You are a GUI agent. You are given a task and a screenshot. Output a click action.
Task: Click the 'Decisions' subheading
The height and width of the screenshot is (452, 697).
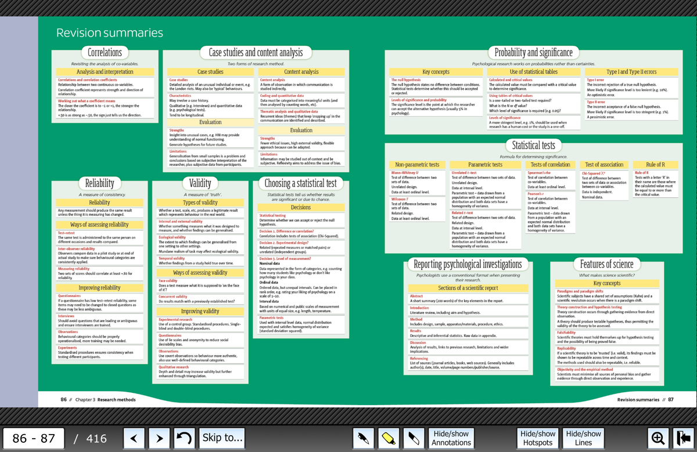tap(300, 207)
